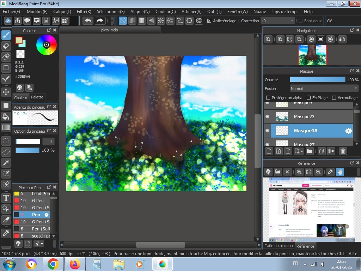Enable the Verrouillage checkbox
The height and width of the screenshot is (271, 361).
pos(334,98)
